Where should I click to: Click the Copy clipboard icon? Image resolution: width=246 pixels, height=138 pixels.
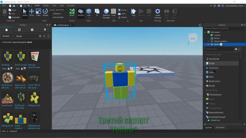tap(10, 10)
